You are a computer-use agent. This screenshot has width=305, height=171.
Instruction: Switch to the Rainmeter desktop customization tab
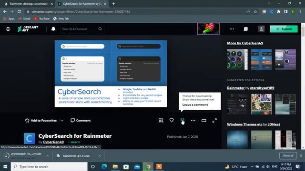pyautogui.click(x=29, y=4)
